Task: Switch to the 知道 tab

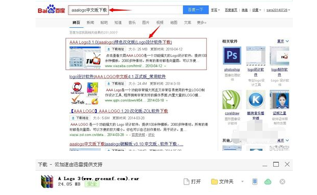Action: pos(118,23)
